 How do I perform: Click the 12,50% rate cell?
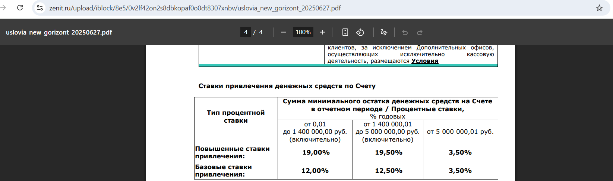(x=388, y=171)
